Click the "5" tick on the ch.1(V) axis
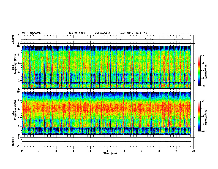Image resolution: width=218 pixels, height=169 pixels. (x=19, y=35)
